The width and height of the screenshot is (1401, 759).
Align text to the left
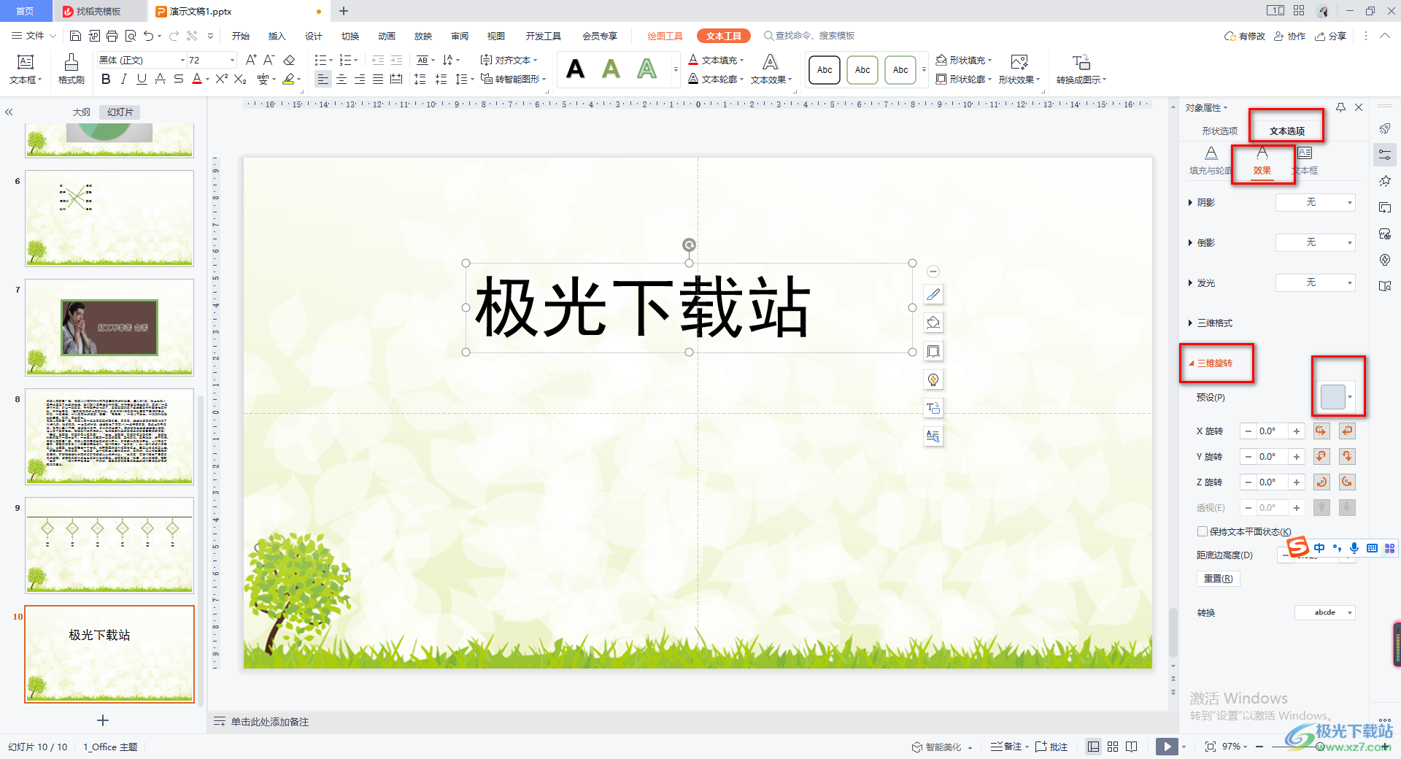pos(323,79)
